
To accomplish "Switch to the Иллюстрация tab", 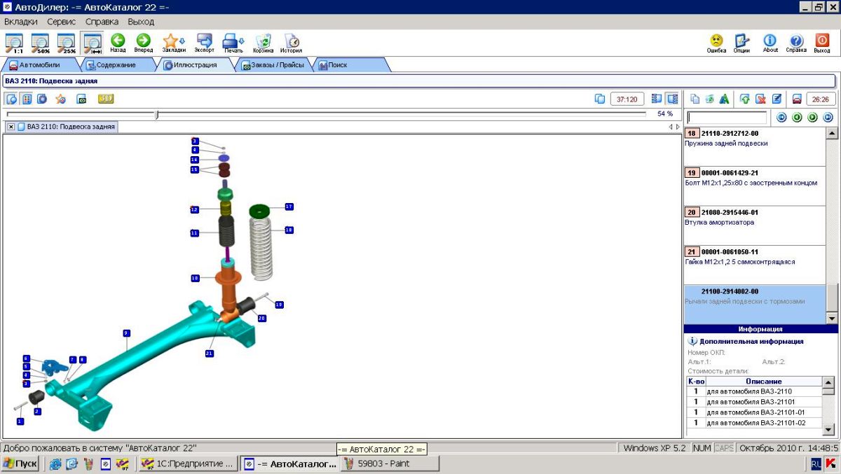I will pos(194,65).
